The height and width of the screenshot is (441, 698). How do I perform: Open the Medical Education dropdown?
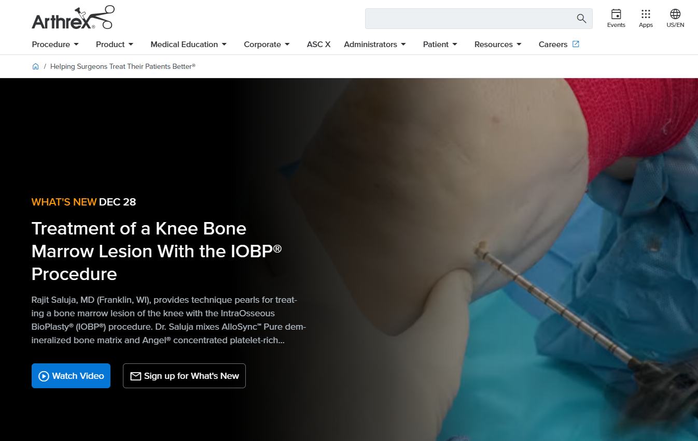tap(189, 45)
